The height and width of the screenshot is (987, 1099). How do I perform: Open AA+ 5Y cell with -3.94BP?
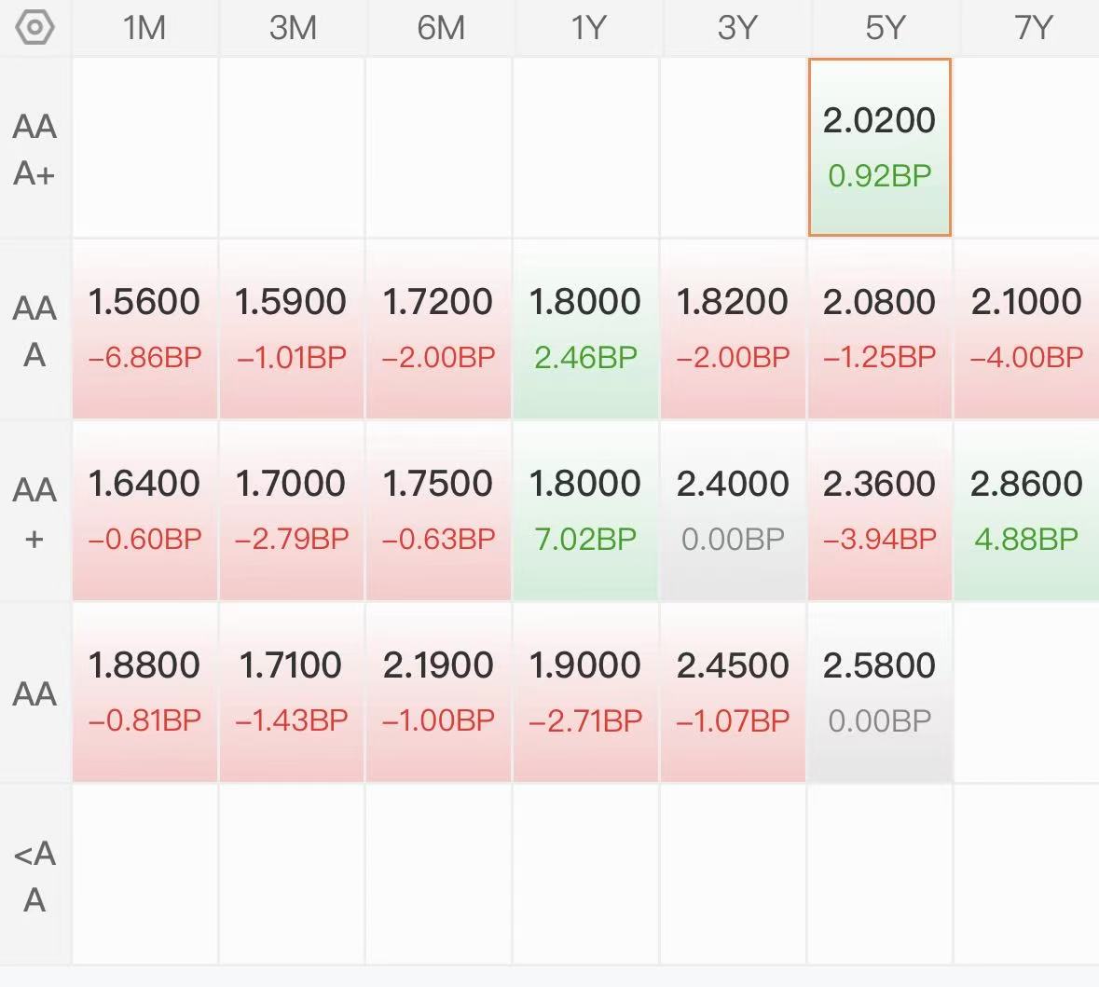880,511
